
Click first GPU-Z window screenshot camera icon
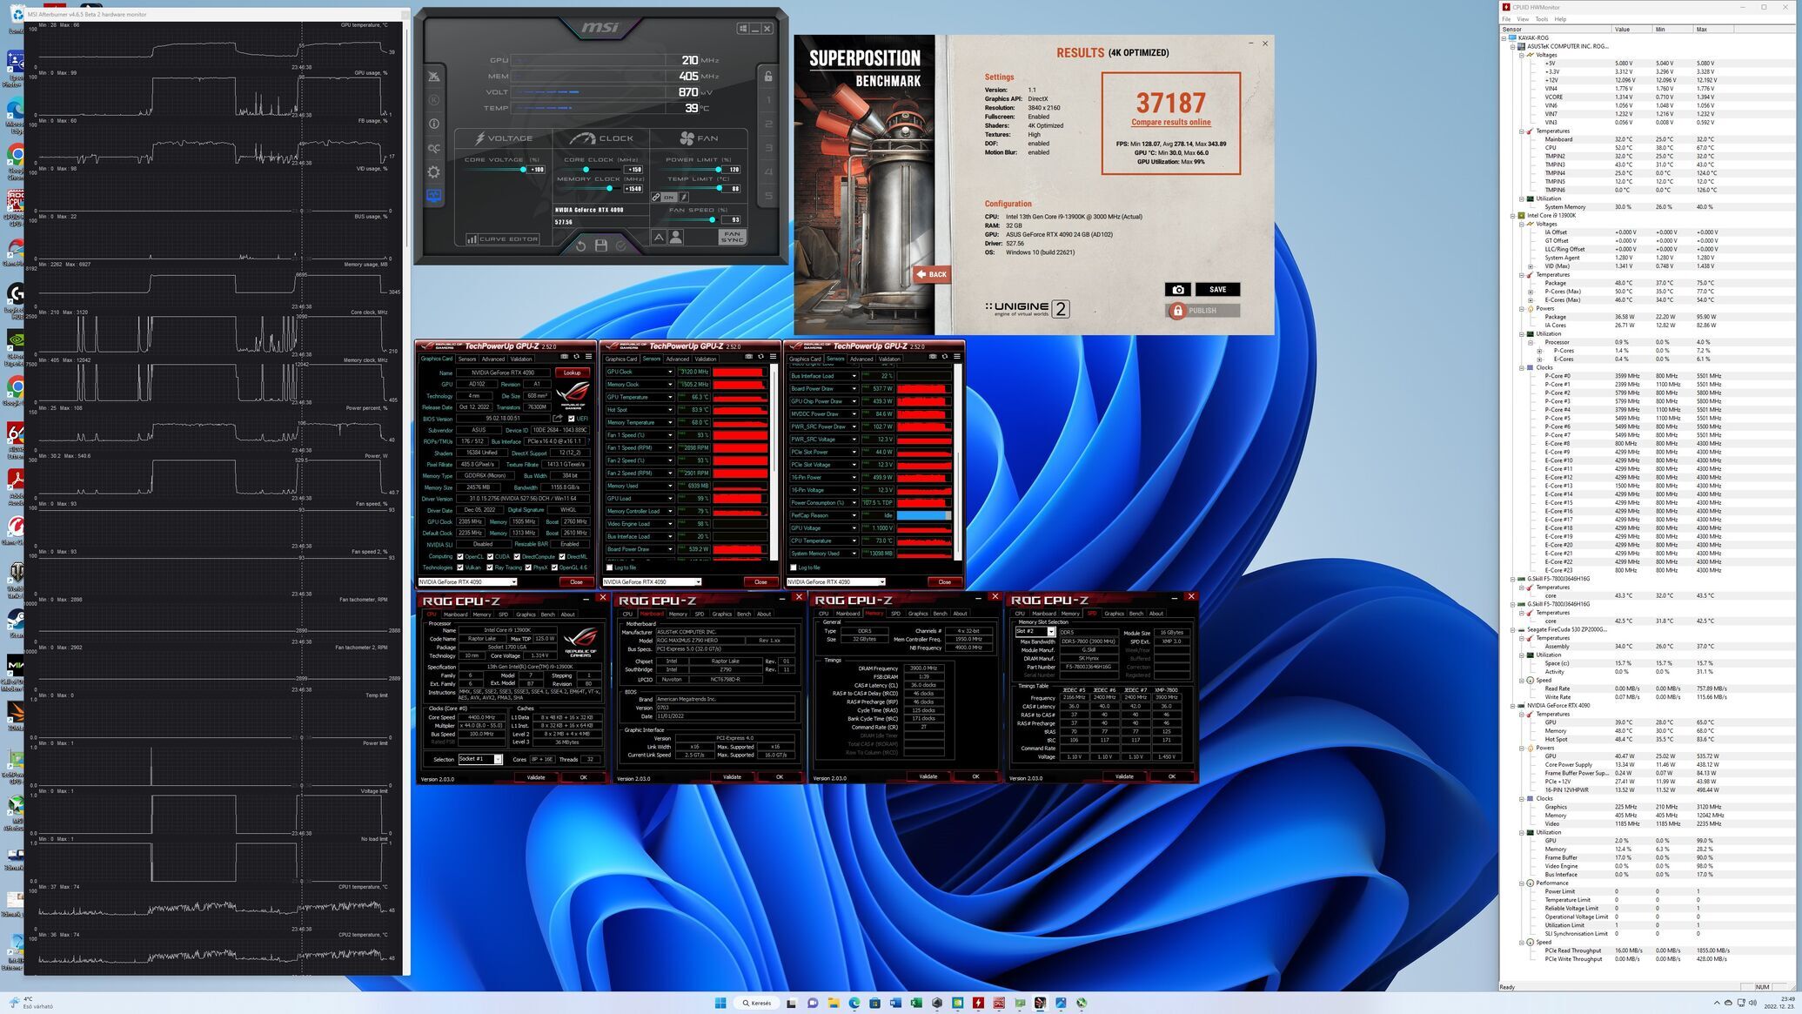565,356
